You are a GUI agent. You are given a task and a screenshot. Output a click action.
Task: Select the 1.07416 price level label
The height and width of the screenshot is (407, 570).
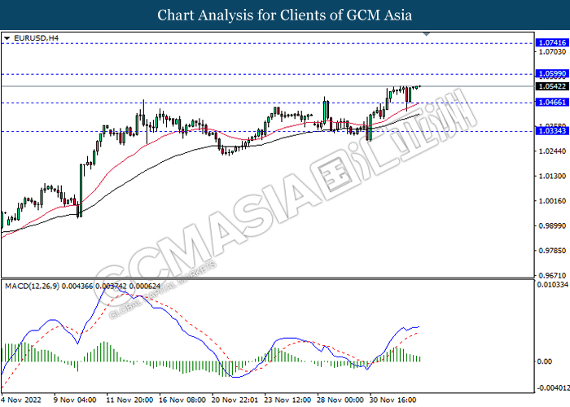pyautogui.click(x=552, y=43)
